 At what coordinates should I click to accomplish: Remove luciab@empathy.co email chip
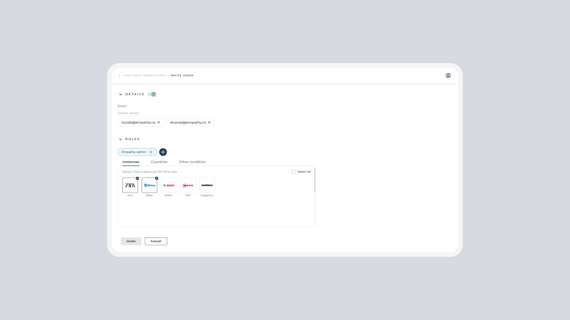159,122
